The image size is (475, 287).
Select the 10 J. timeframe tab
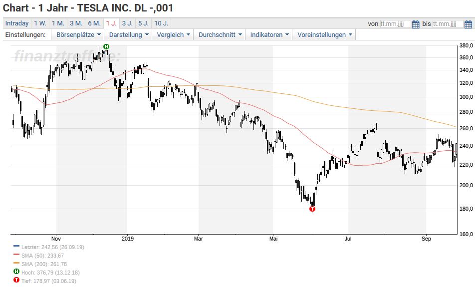point(161,23)
